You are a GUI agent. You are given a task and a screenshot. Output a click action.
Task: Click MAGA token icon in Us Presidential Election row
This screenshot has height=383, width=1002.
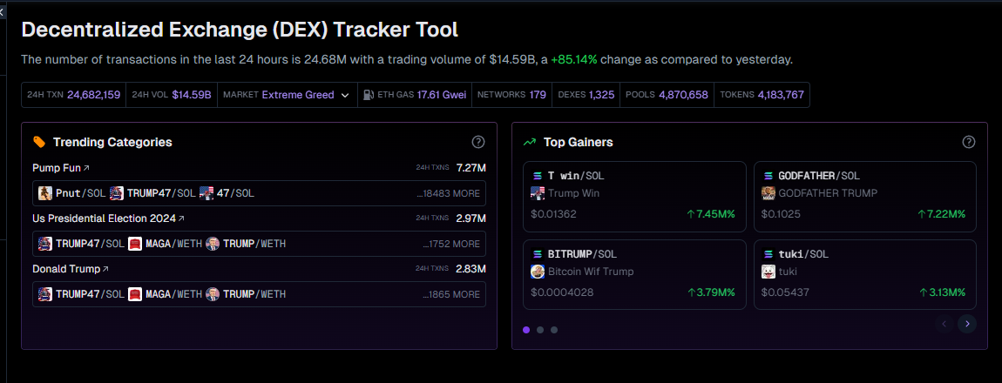[x=135, y=244]
